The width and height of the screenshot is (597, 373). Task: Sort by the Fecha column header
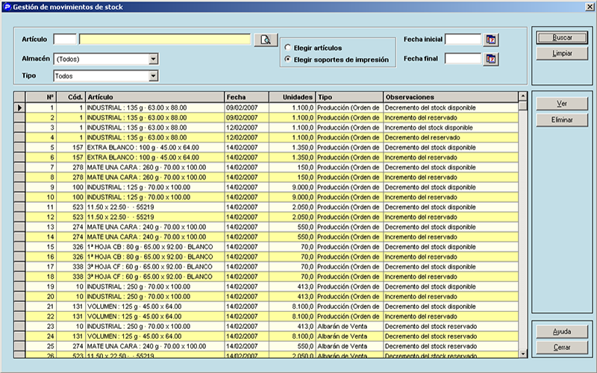247,97
